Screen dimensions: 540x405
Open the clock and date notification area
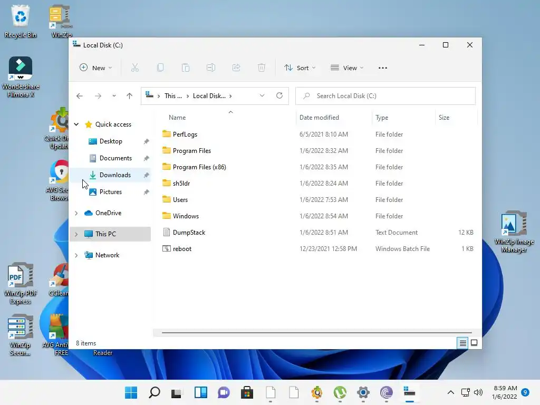point(505,392)
